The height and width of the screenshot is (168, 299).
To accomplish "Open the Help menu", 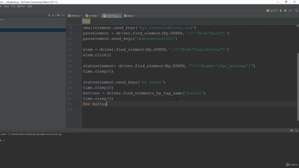I will (x=30, y=6).
